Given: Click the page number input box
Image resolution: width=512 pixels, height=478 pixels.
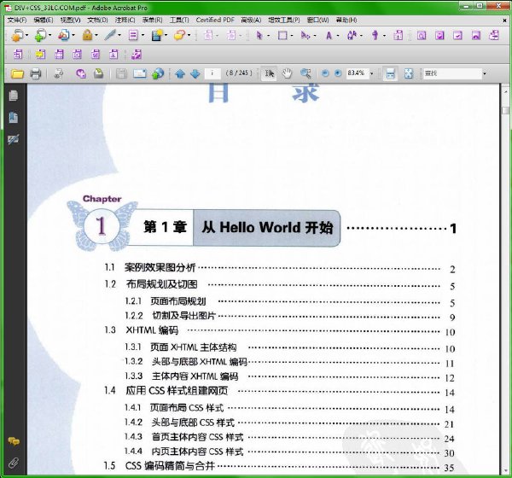Looking at the screenshot, I should pos(212,73).
